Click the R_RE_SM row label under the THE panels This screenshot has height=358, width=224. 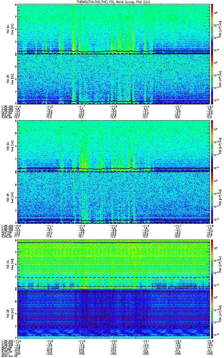point(6,352)
